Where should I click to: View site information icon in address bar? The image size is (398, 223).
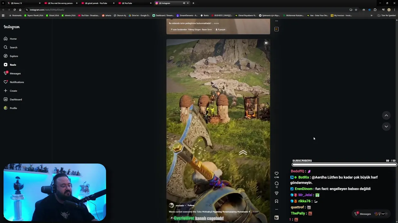tap(27, 10)
